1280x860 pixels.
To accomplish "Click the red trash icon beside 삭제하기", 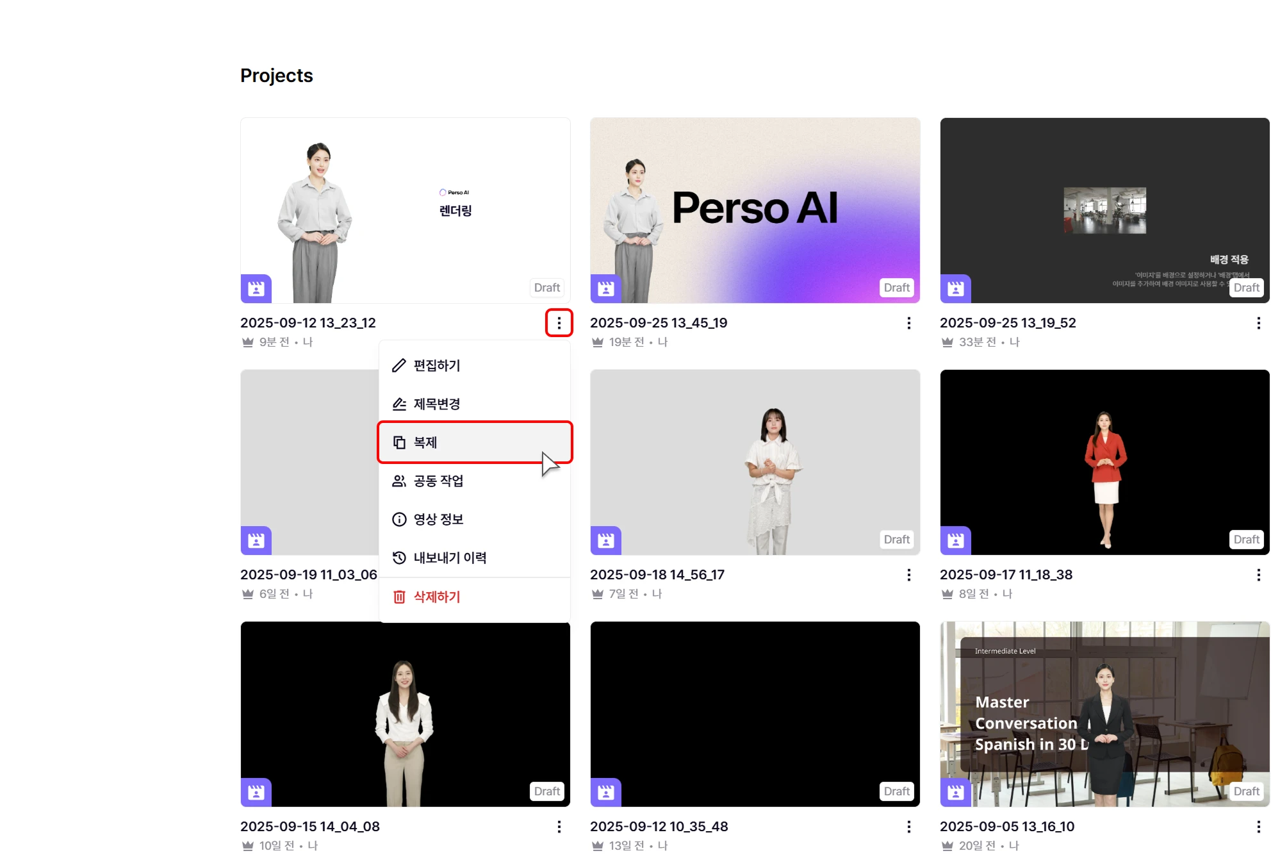I will 399,597.
